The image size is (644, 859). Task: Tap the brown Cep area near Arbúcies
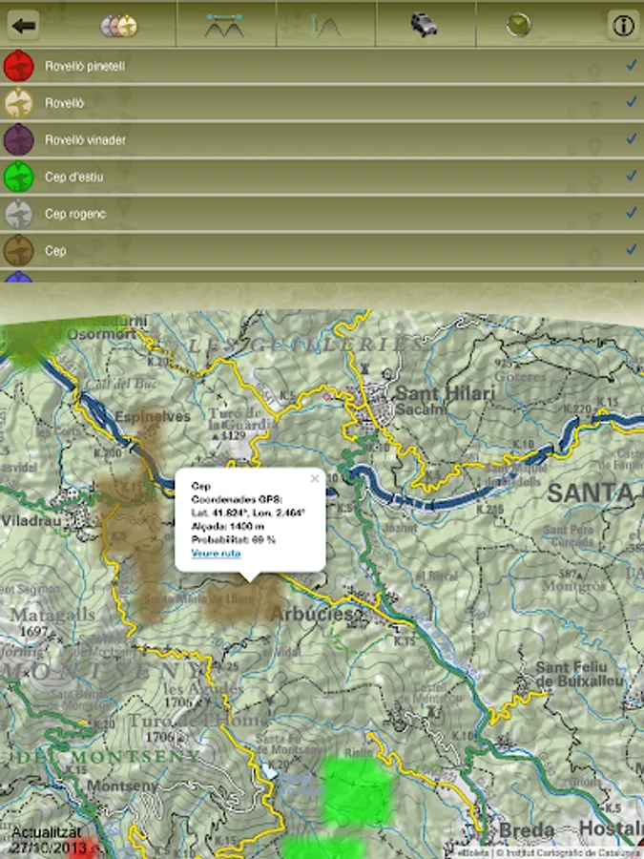click(242, 600)
